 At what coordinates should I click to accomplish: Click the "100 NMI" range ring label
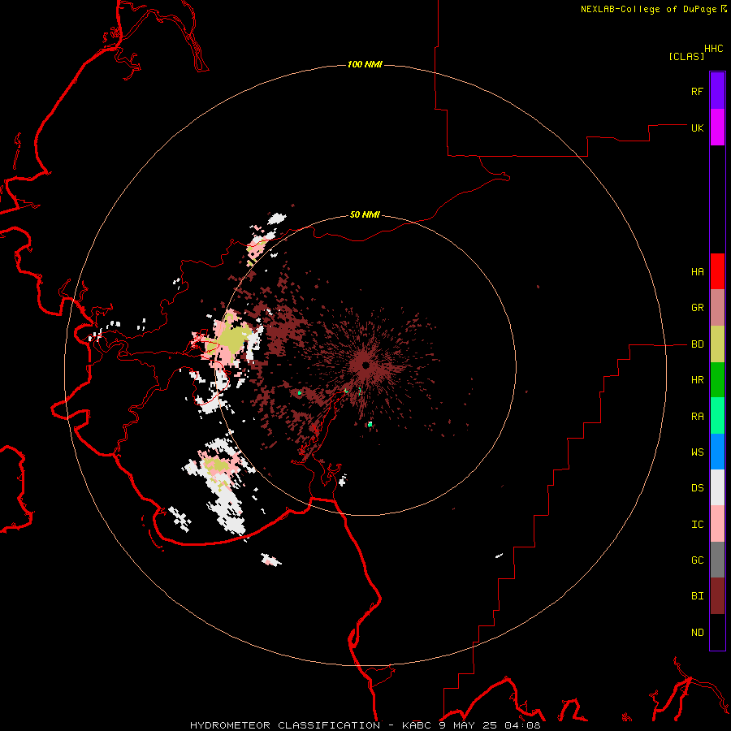365,64
